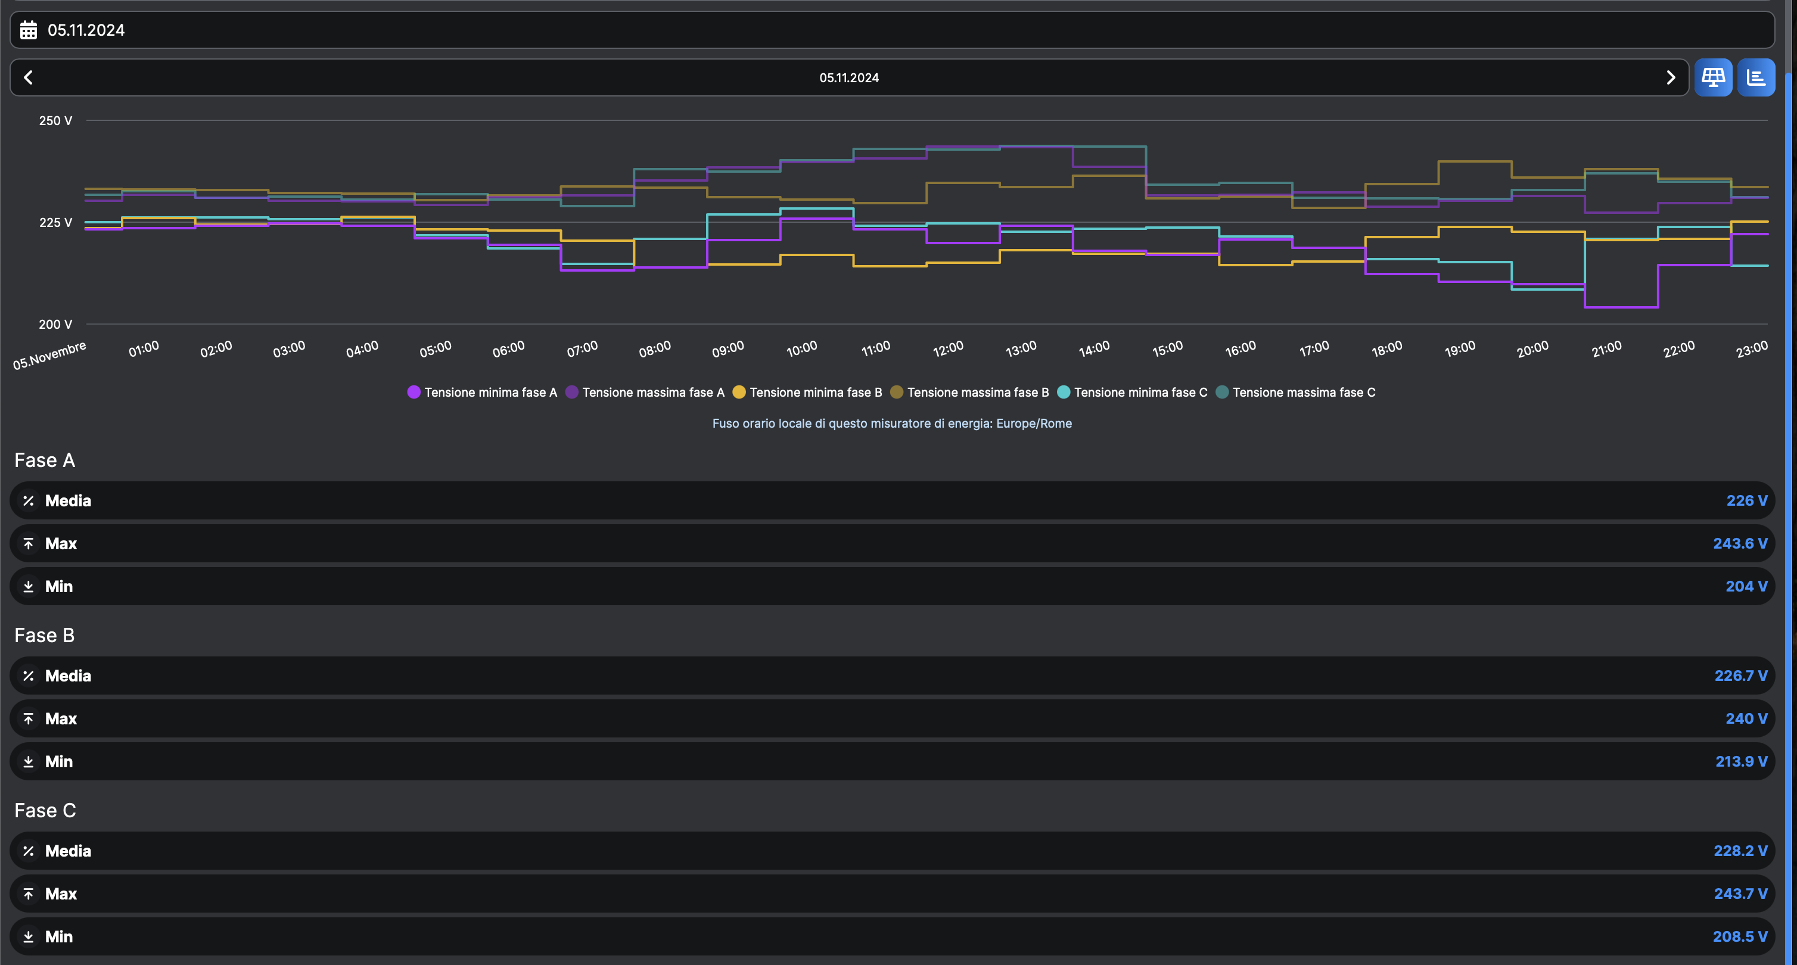Toggle Tensione minima fase C legend

[1132, 393]
